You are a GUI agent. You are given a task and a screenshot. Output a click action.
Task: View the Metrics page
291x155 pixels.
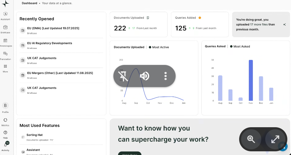(x=5, y=120)
